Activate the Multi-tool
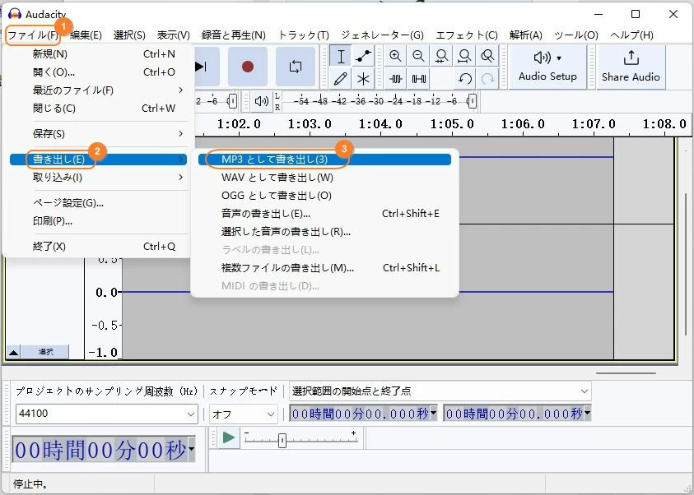The image size is (694, 495). 363,79
